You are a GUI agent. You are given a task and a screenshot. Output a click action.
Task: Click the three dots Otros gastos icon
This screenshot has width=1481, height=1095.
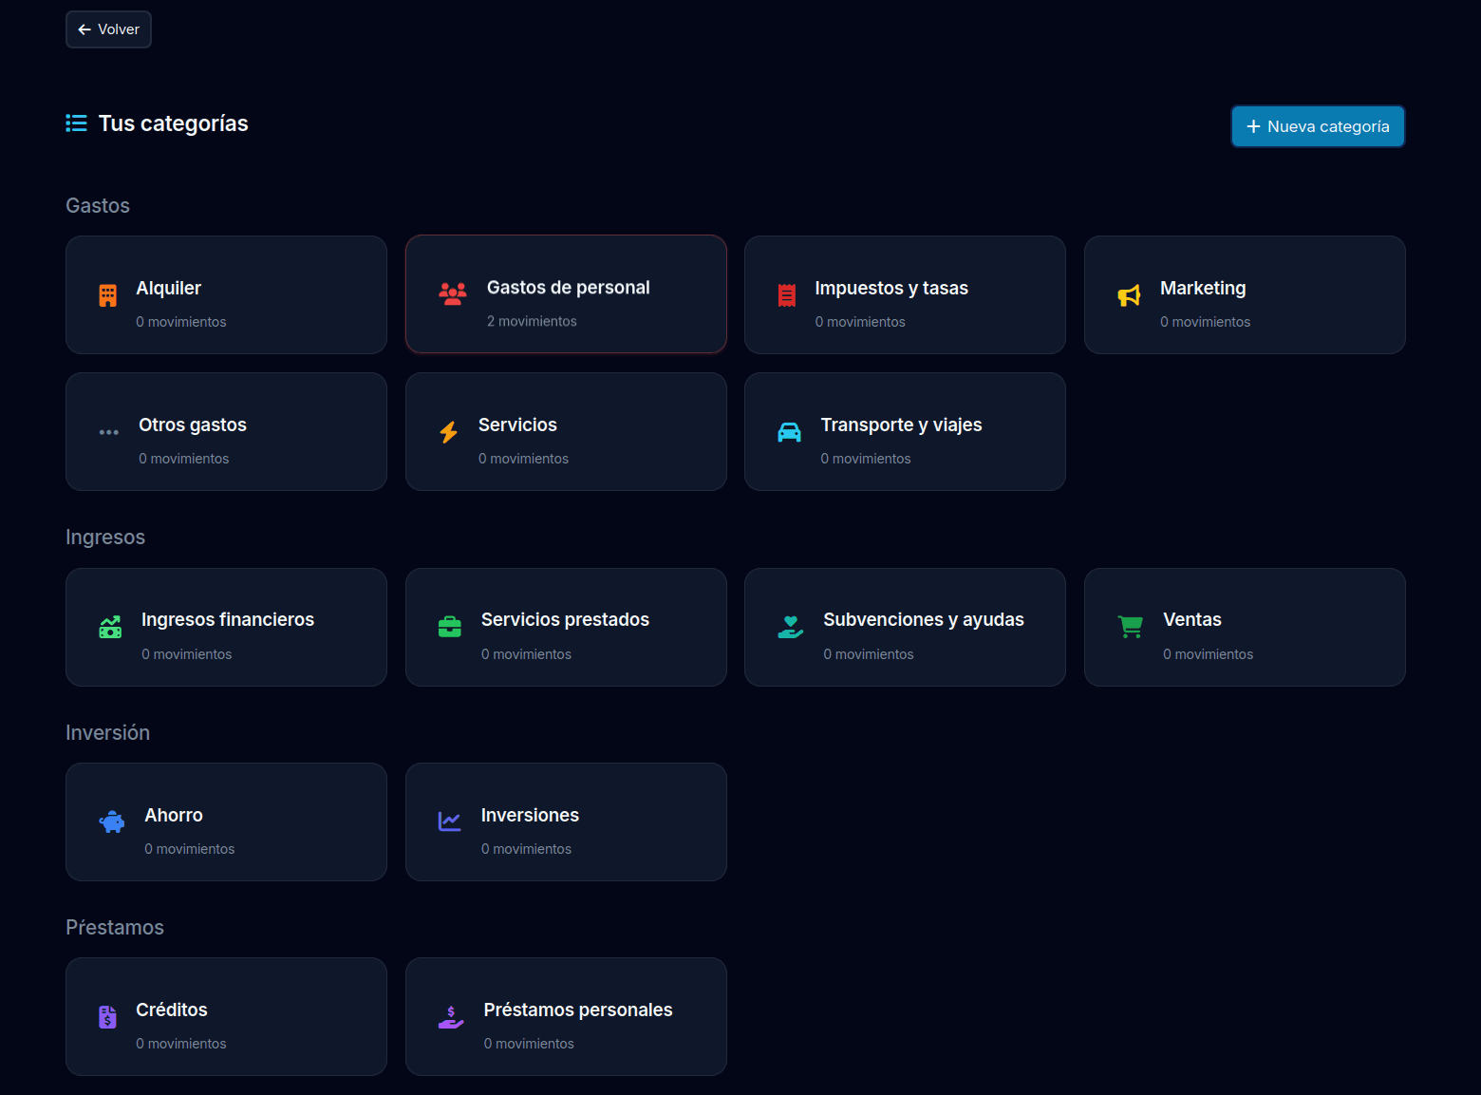109,432
